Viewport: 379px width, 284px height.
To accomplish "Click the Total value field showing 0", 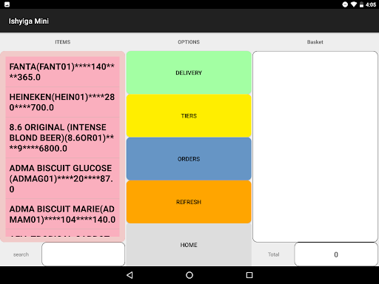I will click(336, 254).
